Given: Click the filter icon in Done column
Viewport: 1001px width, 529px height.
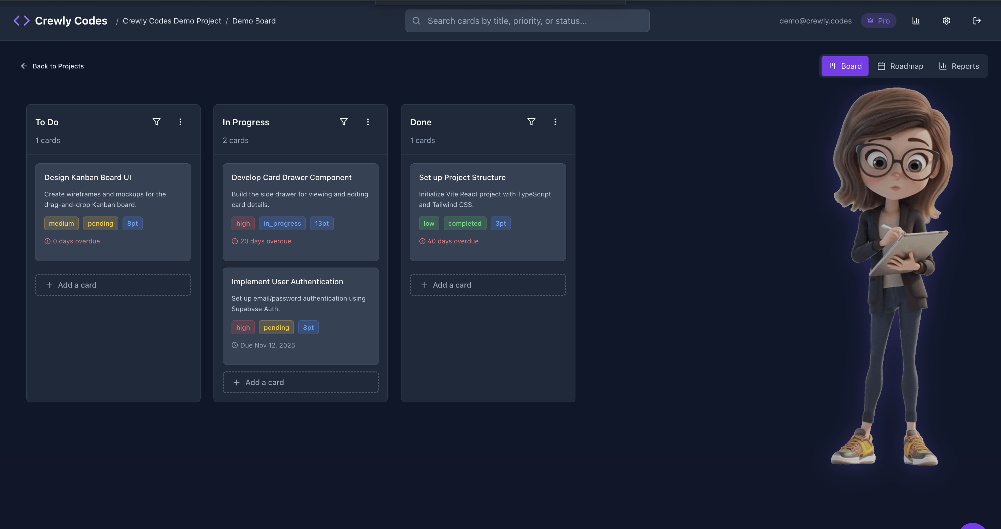Looking at the screenshot, I should pos(531,122).
